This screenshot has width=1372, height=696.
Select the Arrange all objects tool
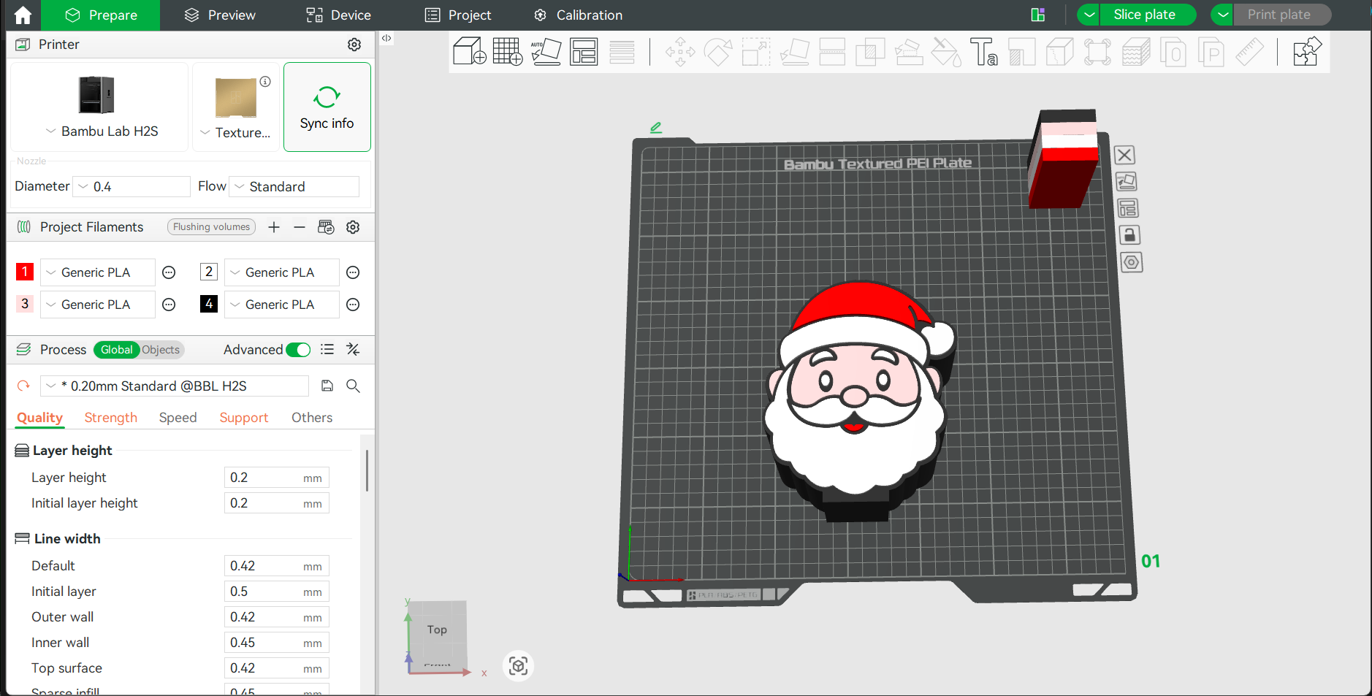point(584,51)
